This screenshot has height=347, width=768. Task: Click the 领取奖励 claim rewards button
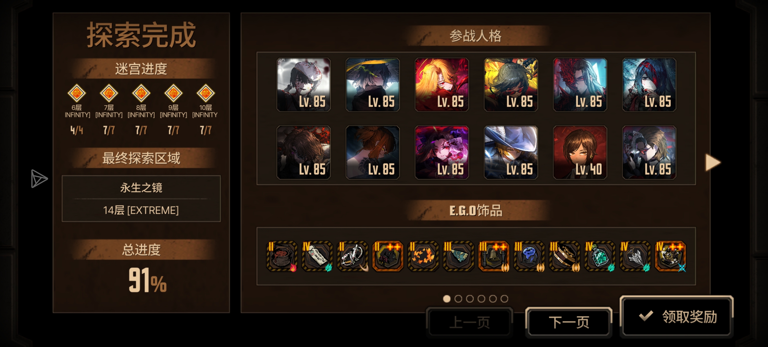point(677,317)
